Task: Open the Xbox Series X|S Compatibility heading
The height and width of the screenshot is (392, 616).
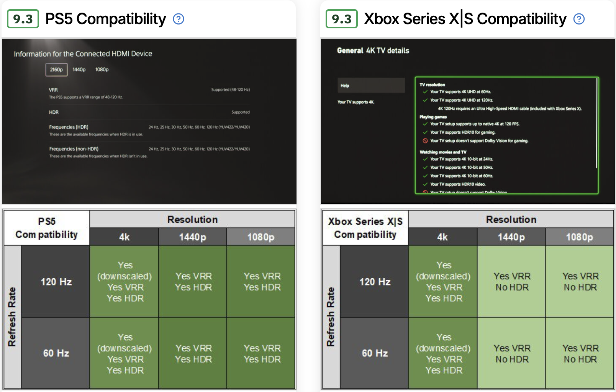Action: tap(465, 19)
